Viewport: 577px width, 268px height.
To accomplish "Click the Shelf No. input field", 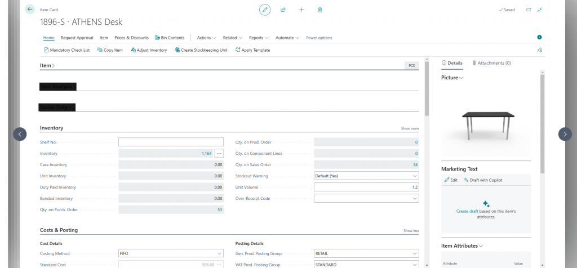I will point(171,142).
